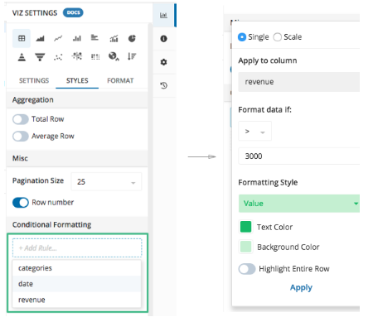Open the Formatting Style Value dropdown
Image resolution: width=373 pixels, height=317 pixels.
point(299,204)
